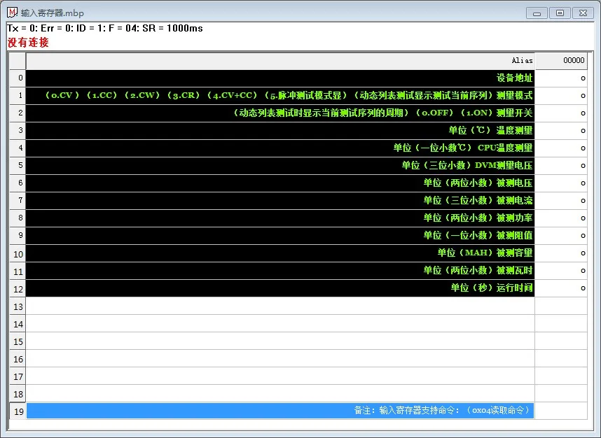Click the Tx = 0 status line

pos(104,28)
